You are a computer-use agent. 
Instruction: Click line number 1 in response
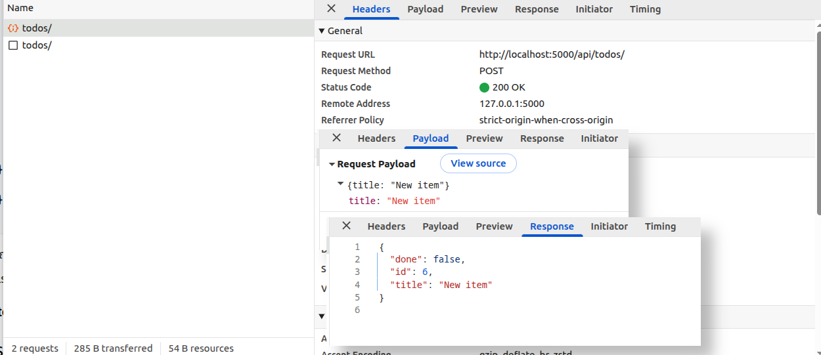[x=357, y=247]
